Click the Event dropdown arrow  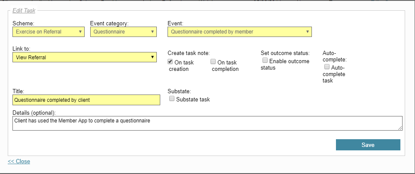tap(308, 32)
